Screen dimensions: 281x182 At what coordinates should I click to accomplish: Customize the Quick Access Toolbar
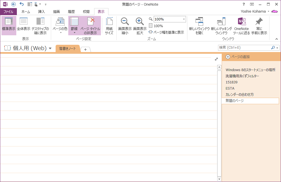(46, 4)
